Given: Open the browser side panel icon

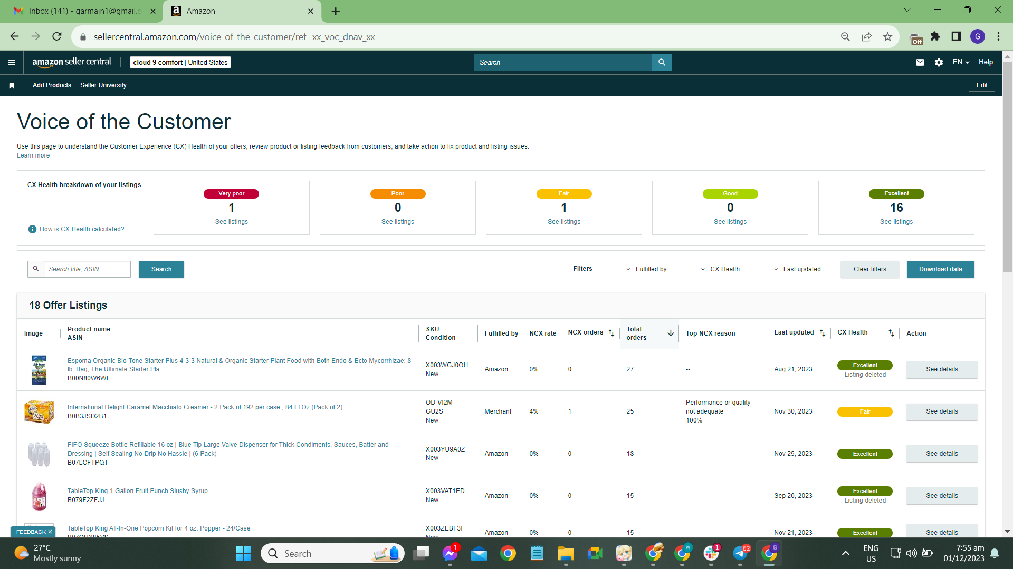Looking at the screenshot, I should pyautogui.click(x=956, y=36).
